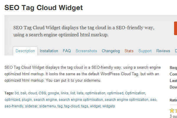Image resolution: width=177 pixels, height=118 pixels.
Task: Follow the "ball" tag link
Action: tap(24, 93)
